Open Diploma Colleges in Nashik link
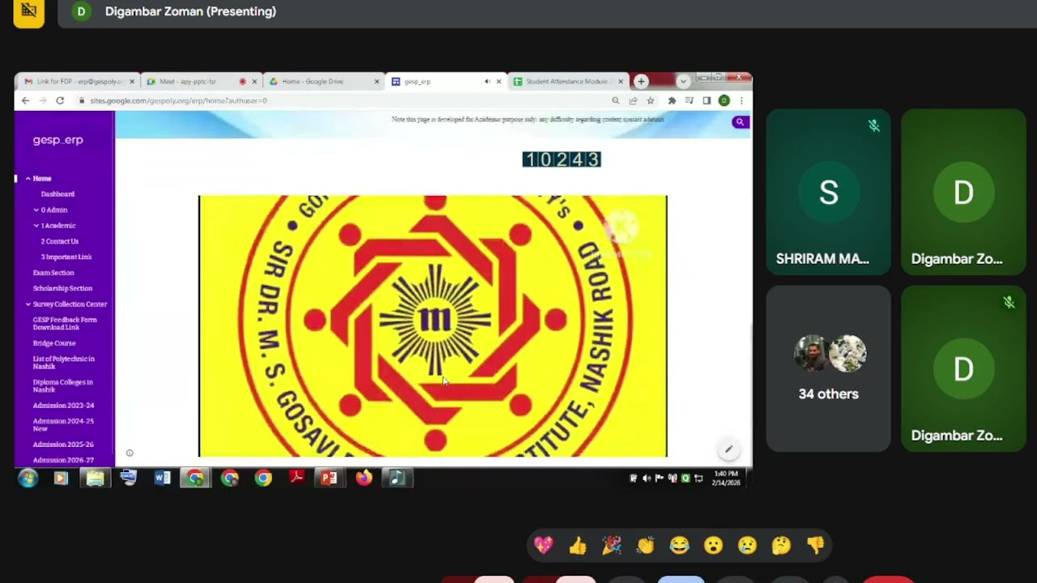This screenshot has width=1037, height=583. 63,385
